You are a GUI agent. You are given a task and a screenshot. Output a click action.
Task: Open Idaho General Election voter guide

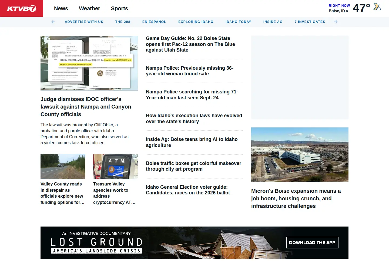[x=188, y=190]
